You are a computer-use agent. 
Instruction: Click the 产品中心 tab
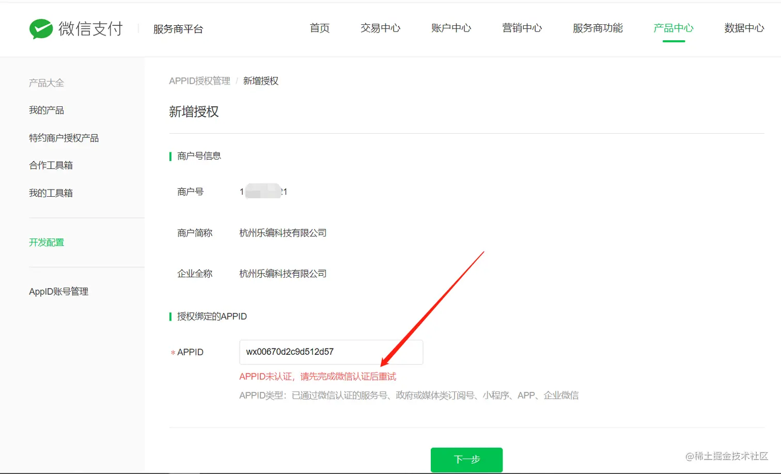(x=674, y=28)
